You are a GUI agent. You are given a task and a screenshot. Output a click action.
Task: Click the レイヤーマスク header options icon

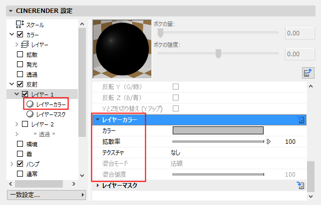pos(301,186)
